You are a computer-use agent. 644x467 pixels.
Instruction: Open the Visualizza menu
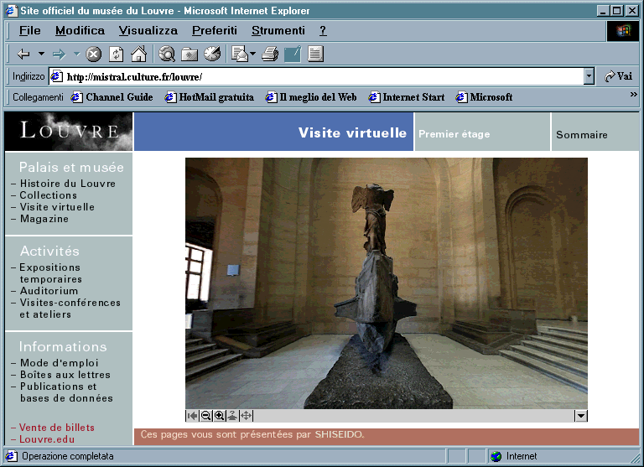(x=148, y=30)
